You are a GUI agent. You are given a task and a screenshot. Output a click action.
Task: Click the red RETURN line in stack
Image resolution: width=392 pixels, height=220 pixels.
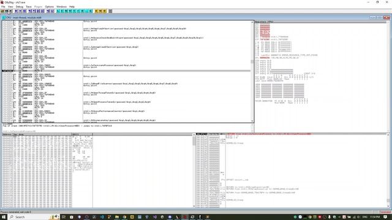(268, 134)
